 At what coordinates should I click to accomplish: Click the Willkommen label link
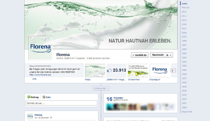[x=134, y=80]
